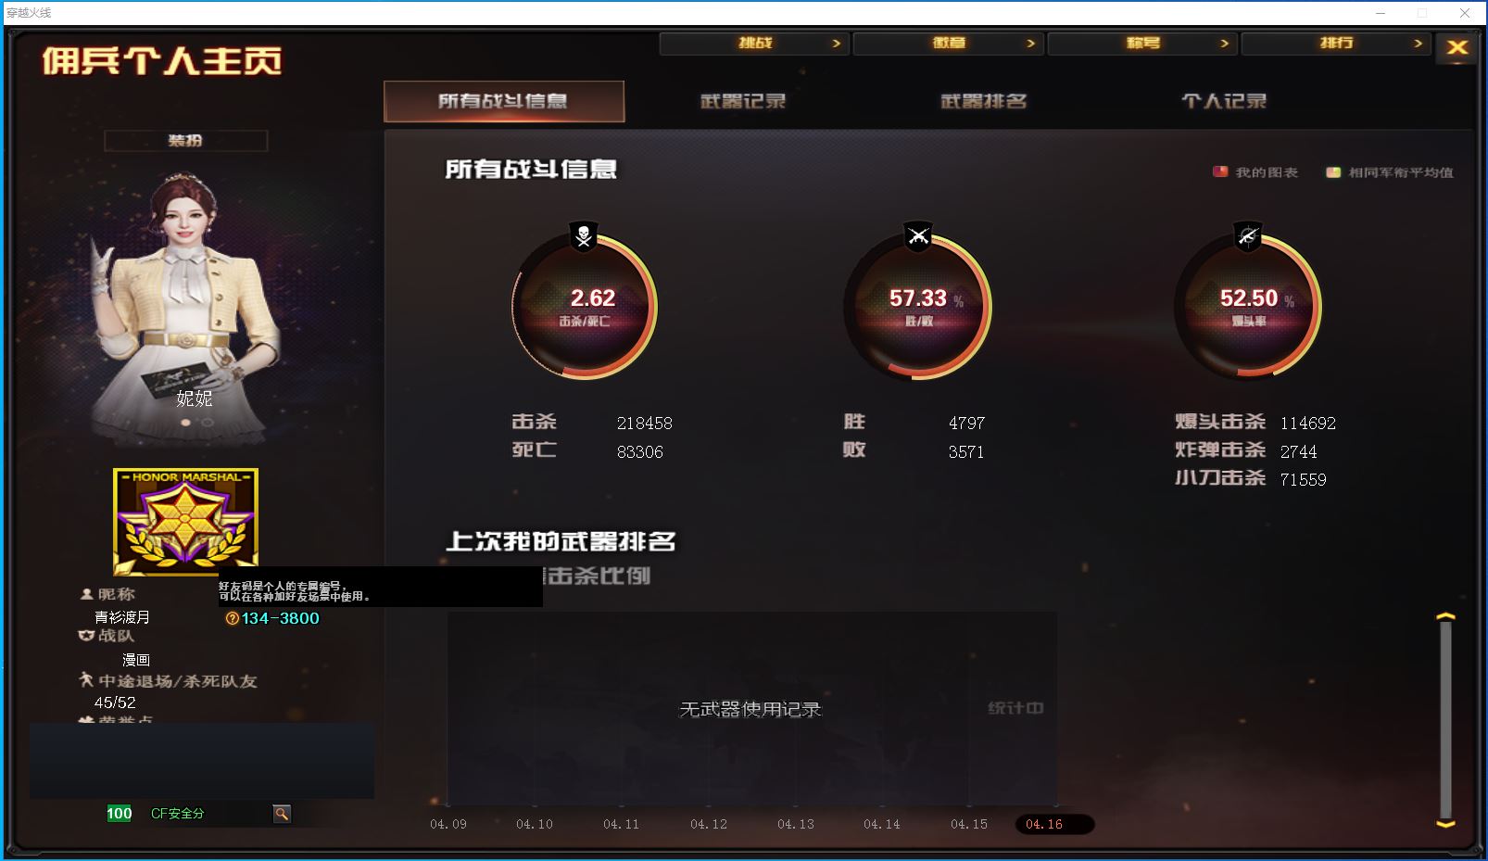Expand the 排行 top menu arrow
The width and height of the screenshot is (1488, 861).
pyautogui.click(x=1418, y=44)
